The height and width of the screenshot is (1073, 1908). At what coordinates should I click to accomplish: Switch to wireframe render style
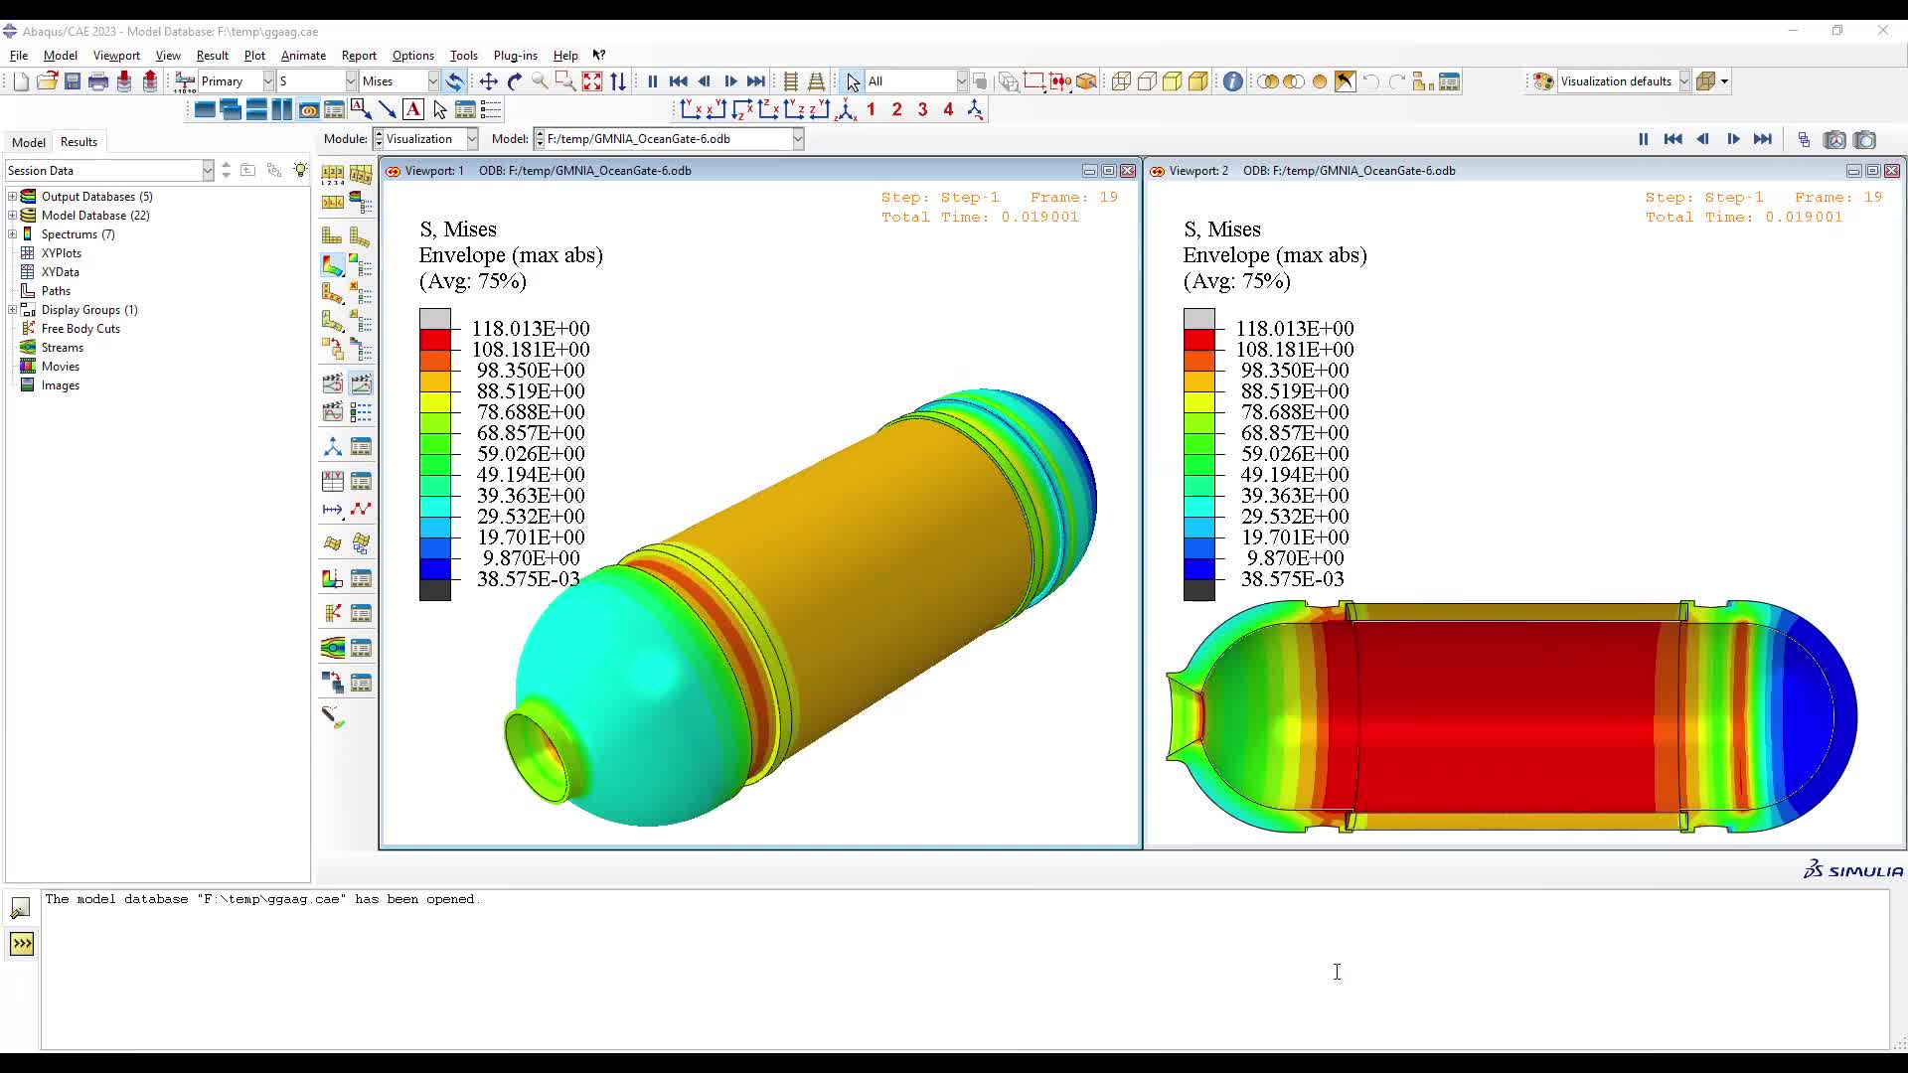click(x=1121, y=81)
